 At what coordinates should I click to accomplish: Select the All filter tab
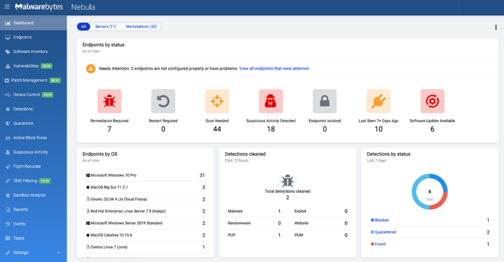[84, 27]
